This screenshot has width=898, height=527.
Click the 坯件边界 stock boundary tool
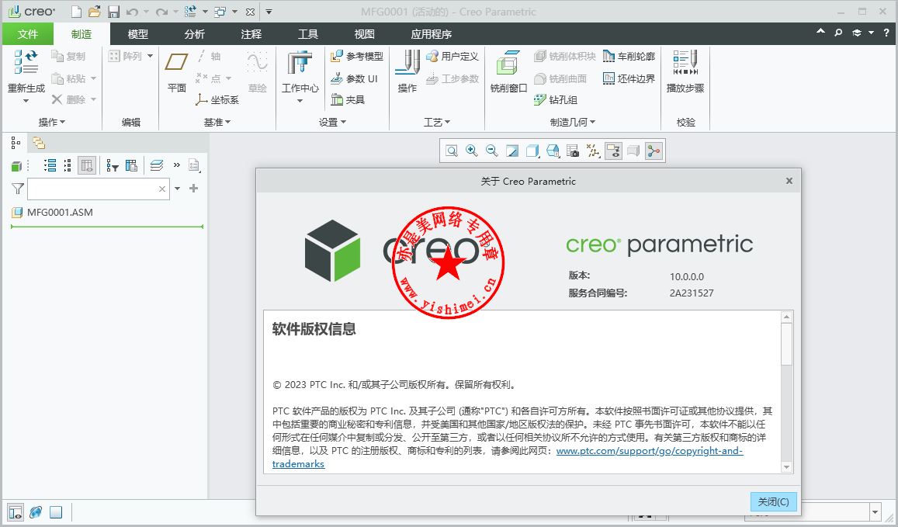(x=629, y=78)
